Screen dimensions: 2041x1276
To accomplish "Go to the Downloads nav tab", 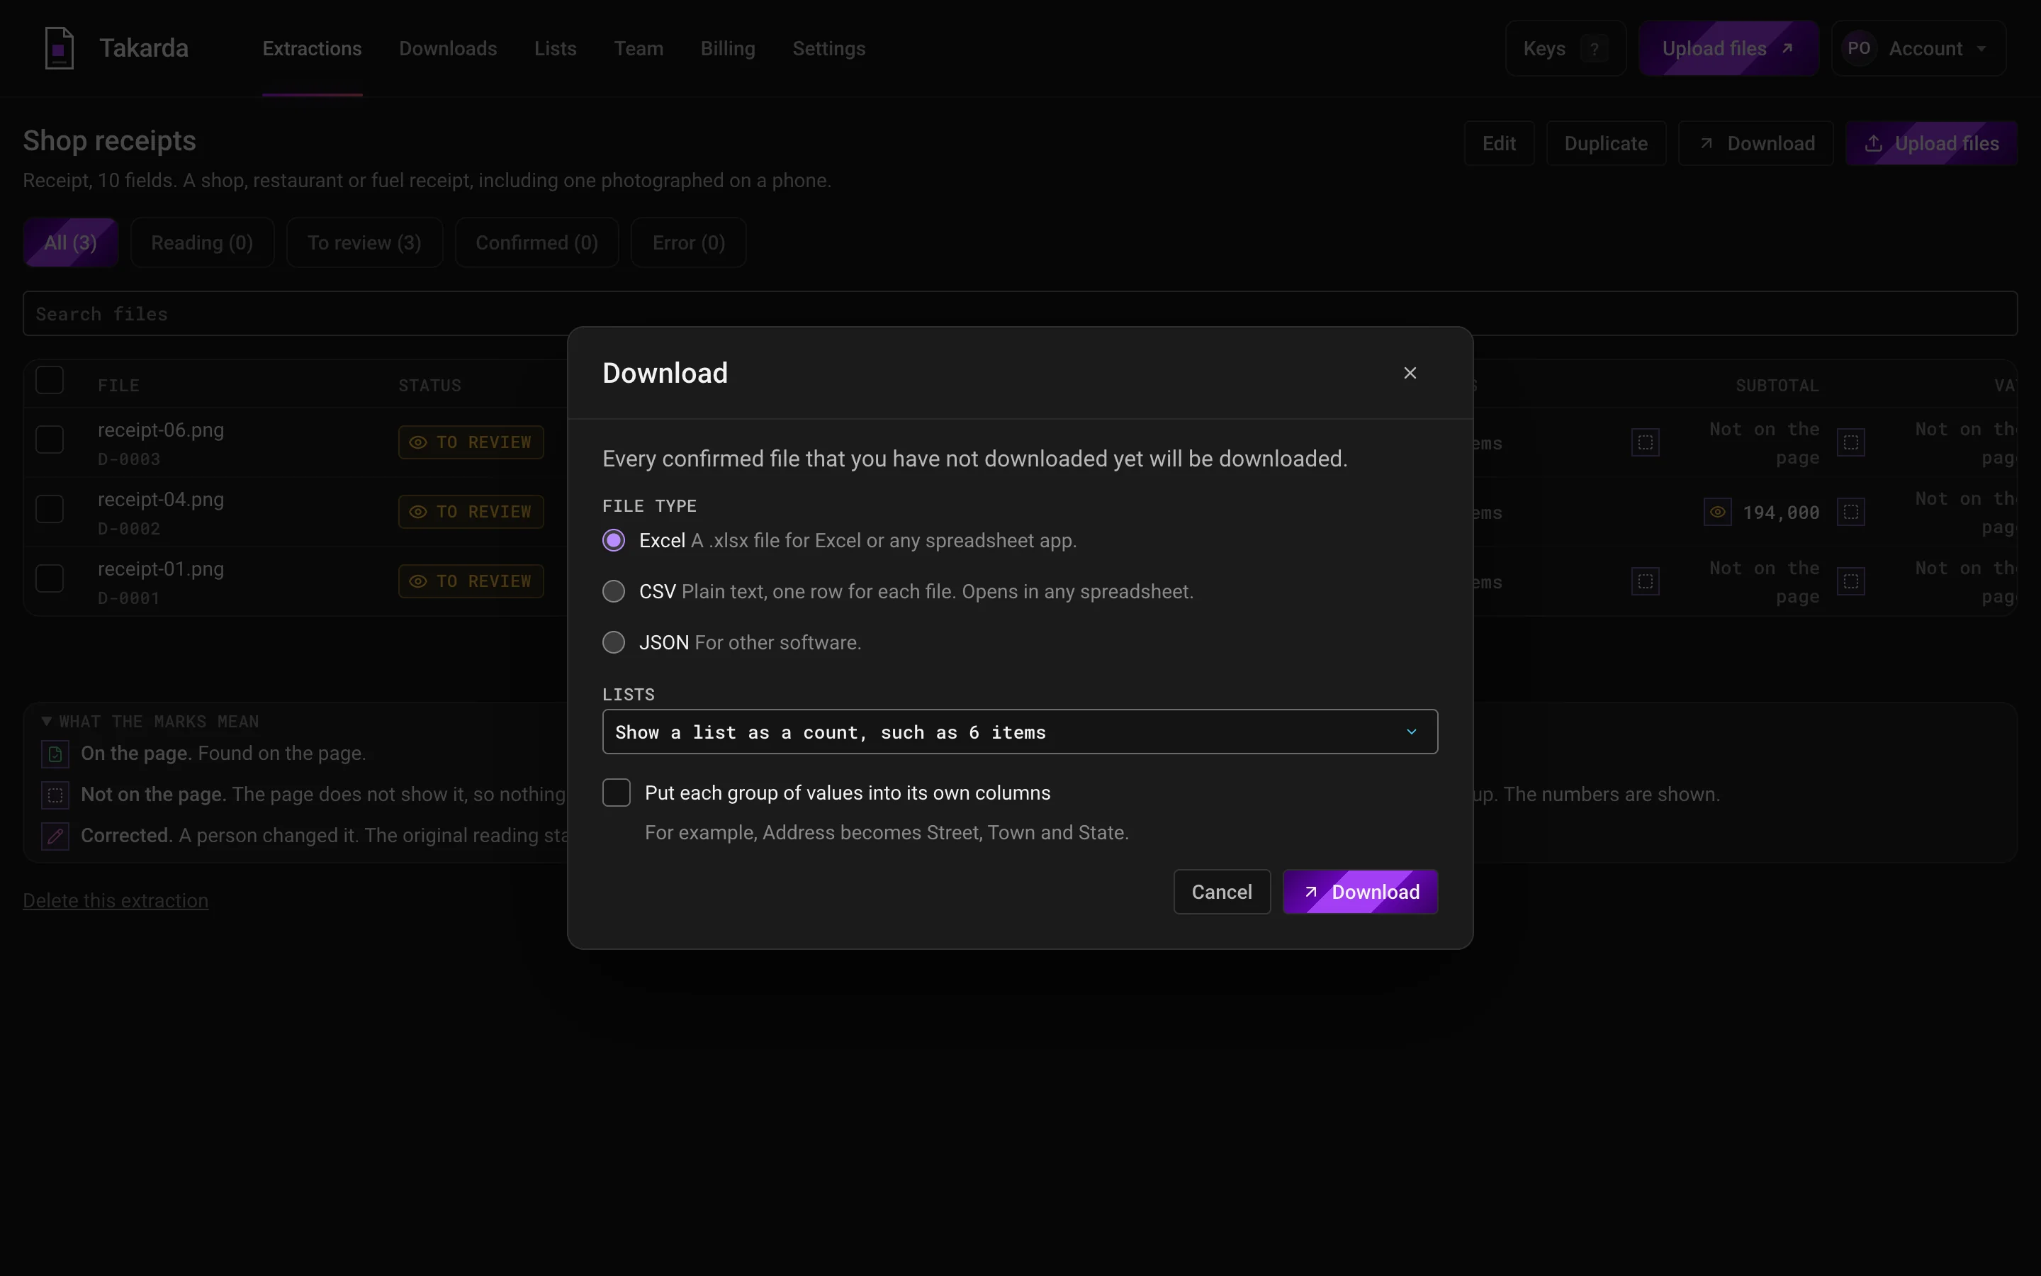I will click(x=448, y=48).
